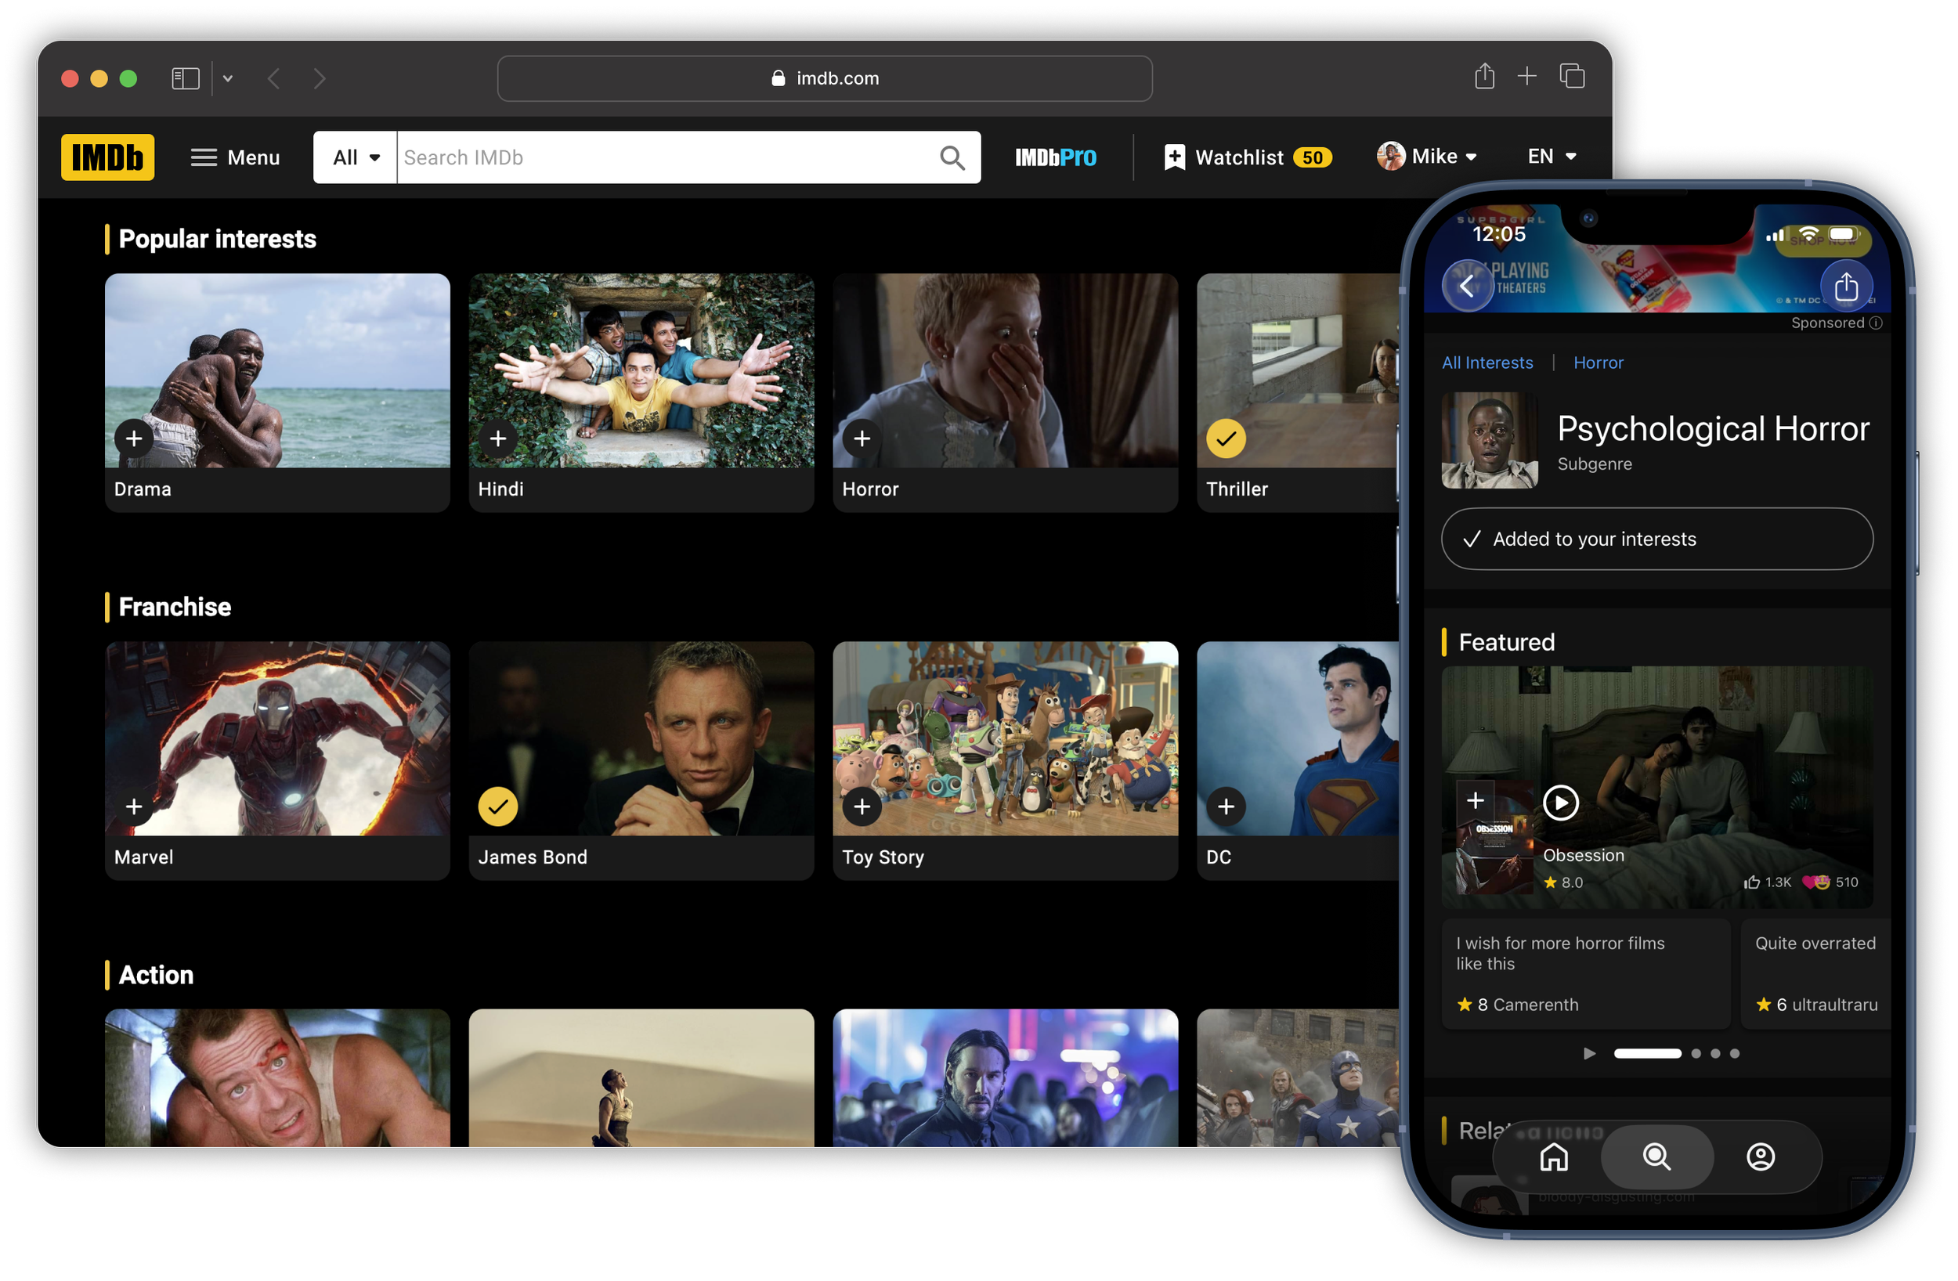Remove Thriller from your interests
This screenshot has width=1958, height=1281.
(1226, 438)
